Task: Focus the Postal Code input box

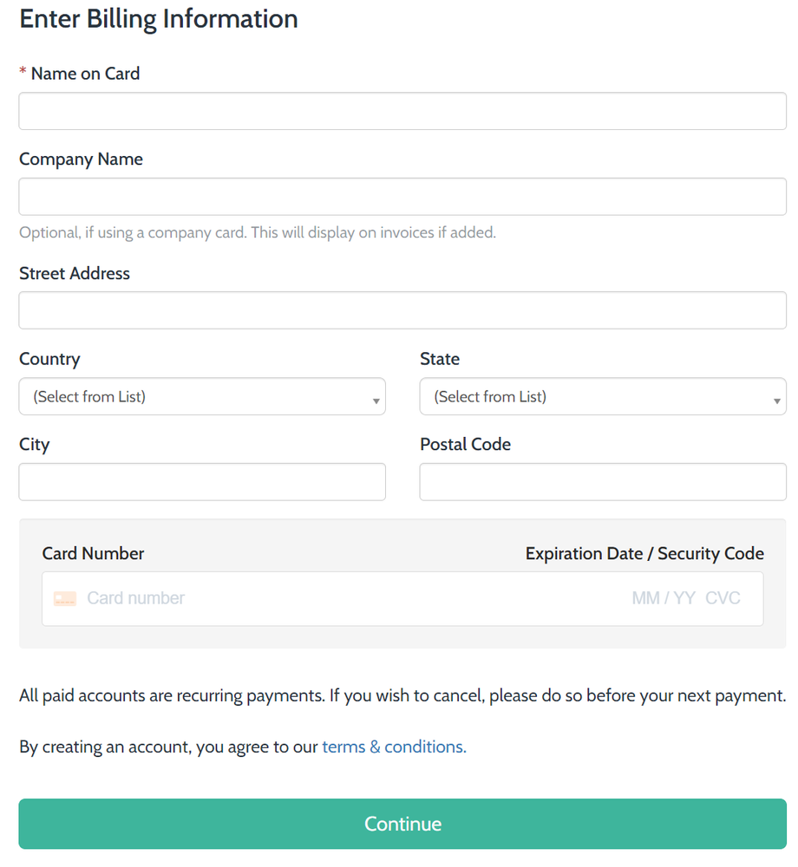Action: pyautogui.click(x=603, y=482)
